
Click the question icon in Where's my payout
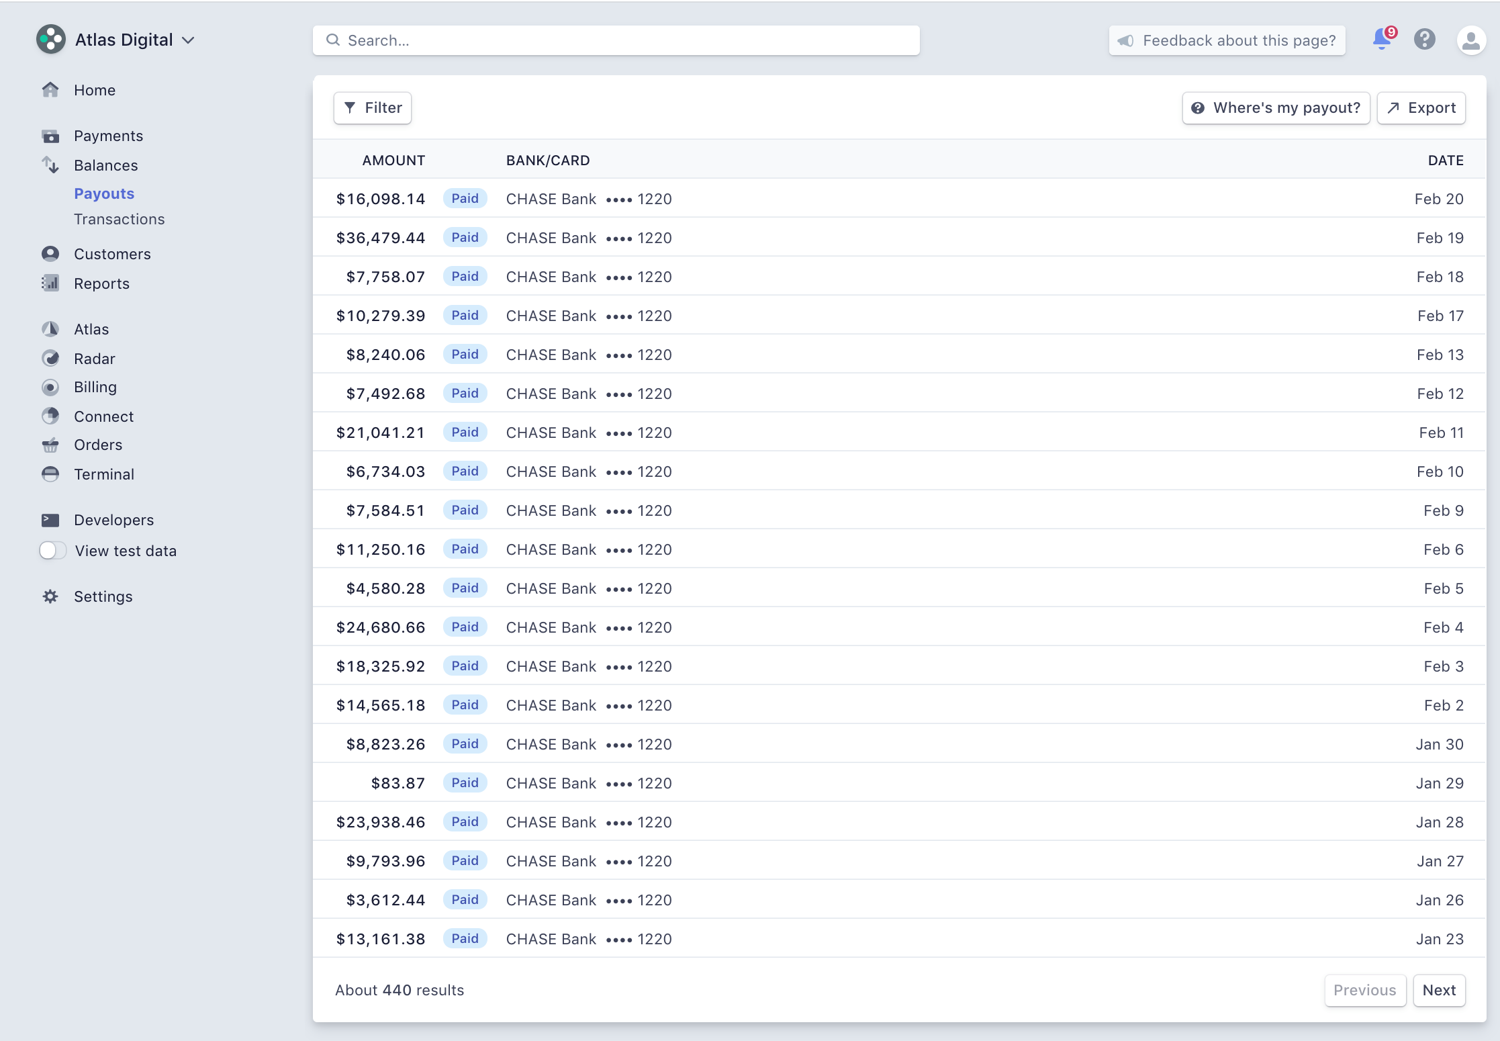pyautogui.click(x=1198, y=108)
